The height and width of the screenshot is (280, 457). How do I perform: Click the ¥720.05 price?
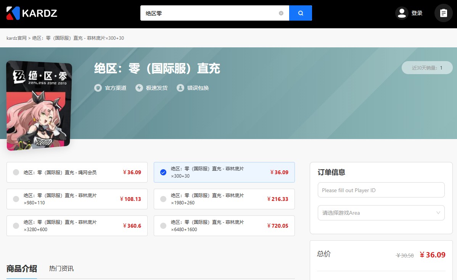[278, 226]
